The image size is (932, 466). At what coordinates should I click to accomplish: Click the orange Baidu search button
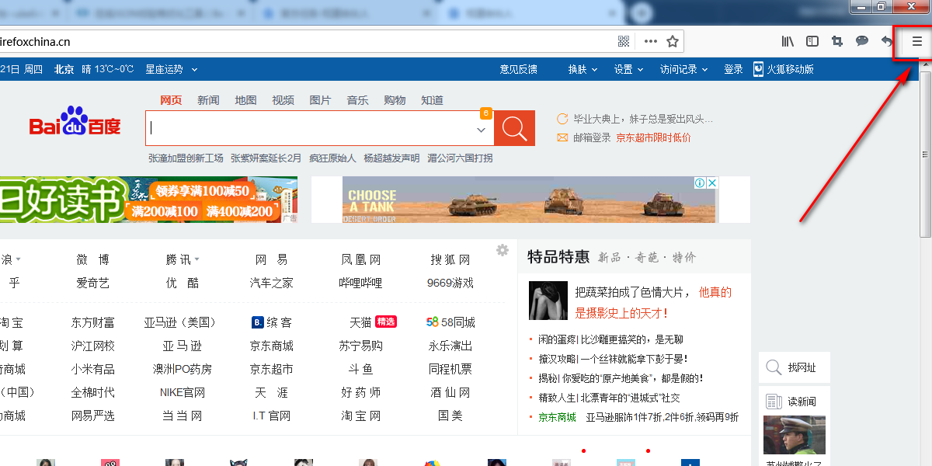point(514,128)
